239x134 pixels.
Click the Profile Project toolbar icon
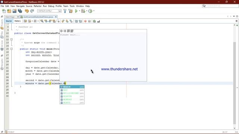[x=90, y=11]
